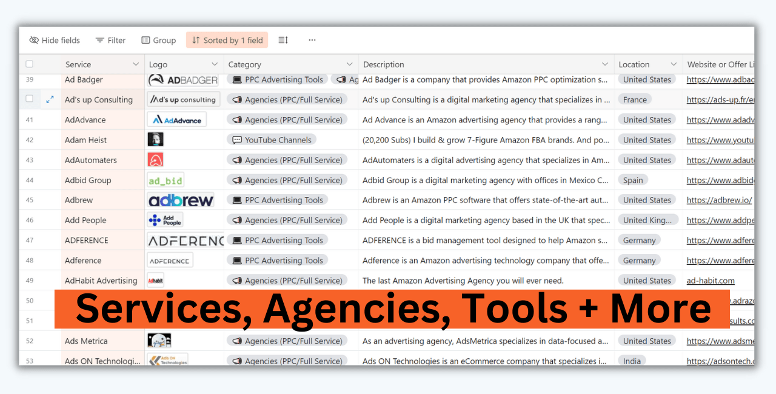Image resolution: width=776 pixels, height=394 pixels.
Task: Open the Sorted by 1 field menu
Action: point(227,40)
